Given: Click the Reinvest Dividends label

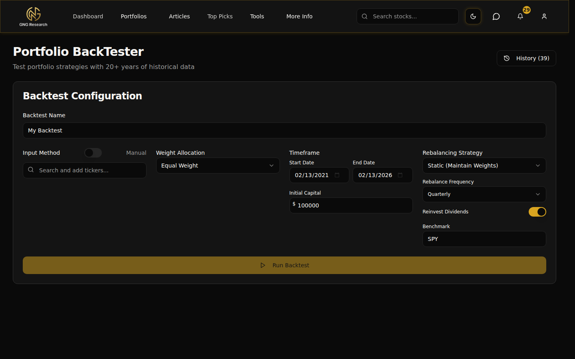Looking at the screenshot, I should 445,212.
